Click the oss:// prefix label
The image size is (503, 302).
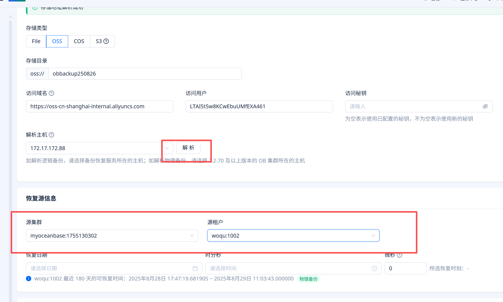[x=37, y=74]
